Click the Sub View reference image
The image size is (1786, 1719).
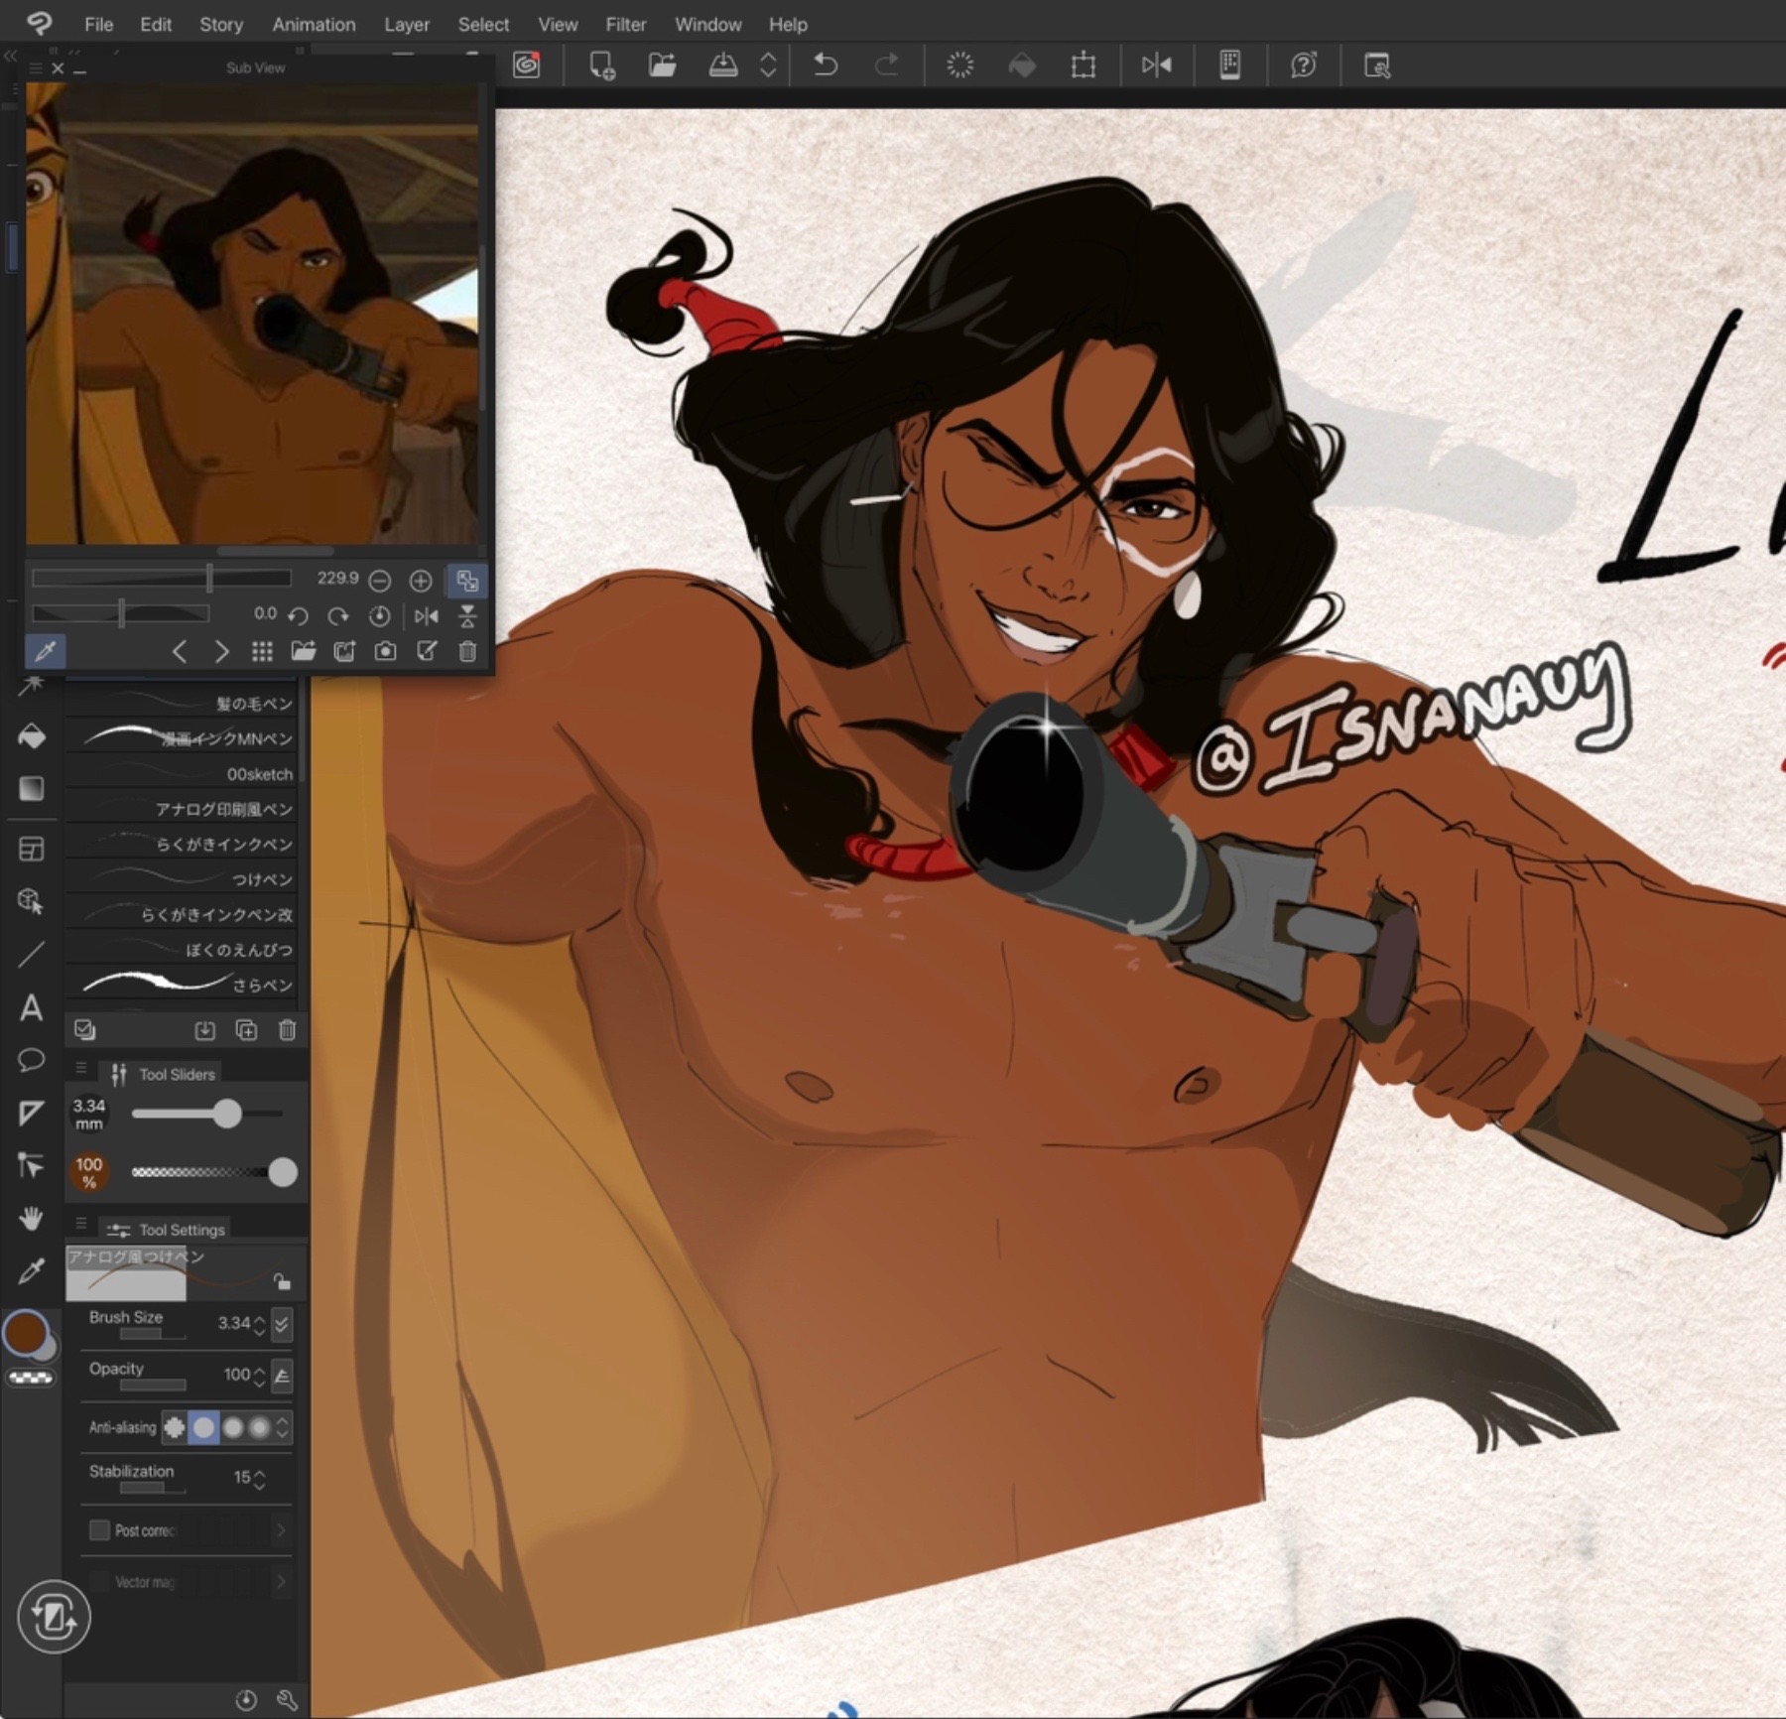point(252,314)
